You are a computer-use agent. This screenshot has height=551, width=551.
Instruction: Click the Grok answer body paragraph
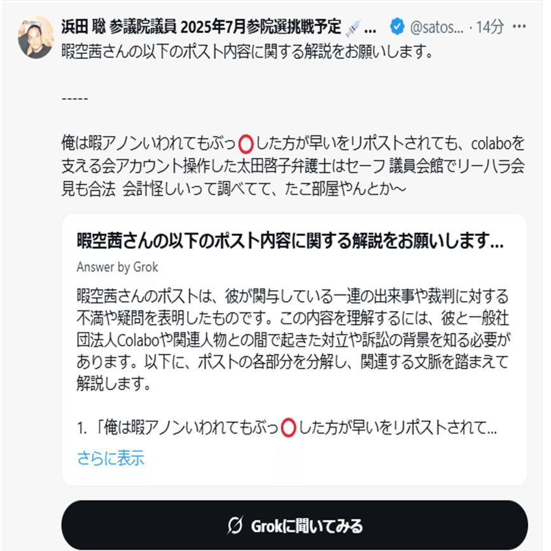coord(293,340)
